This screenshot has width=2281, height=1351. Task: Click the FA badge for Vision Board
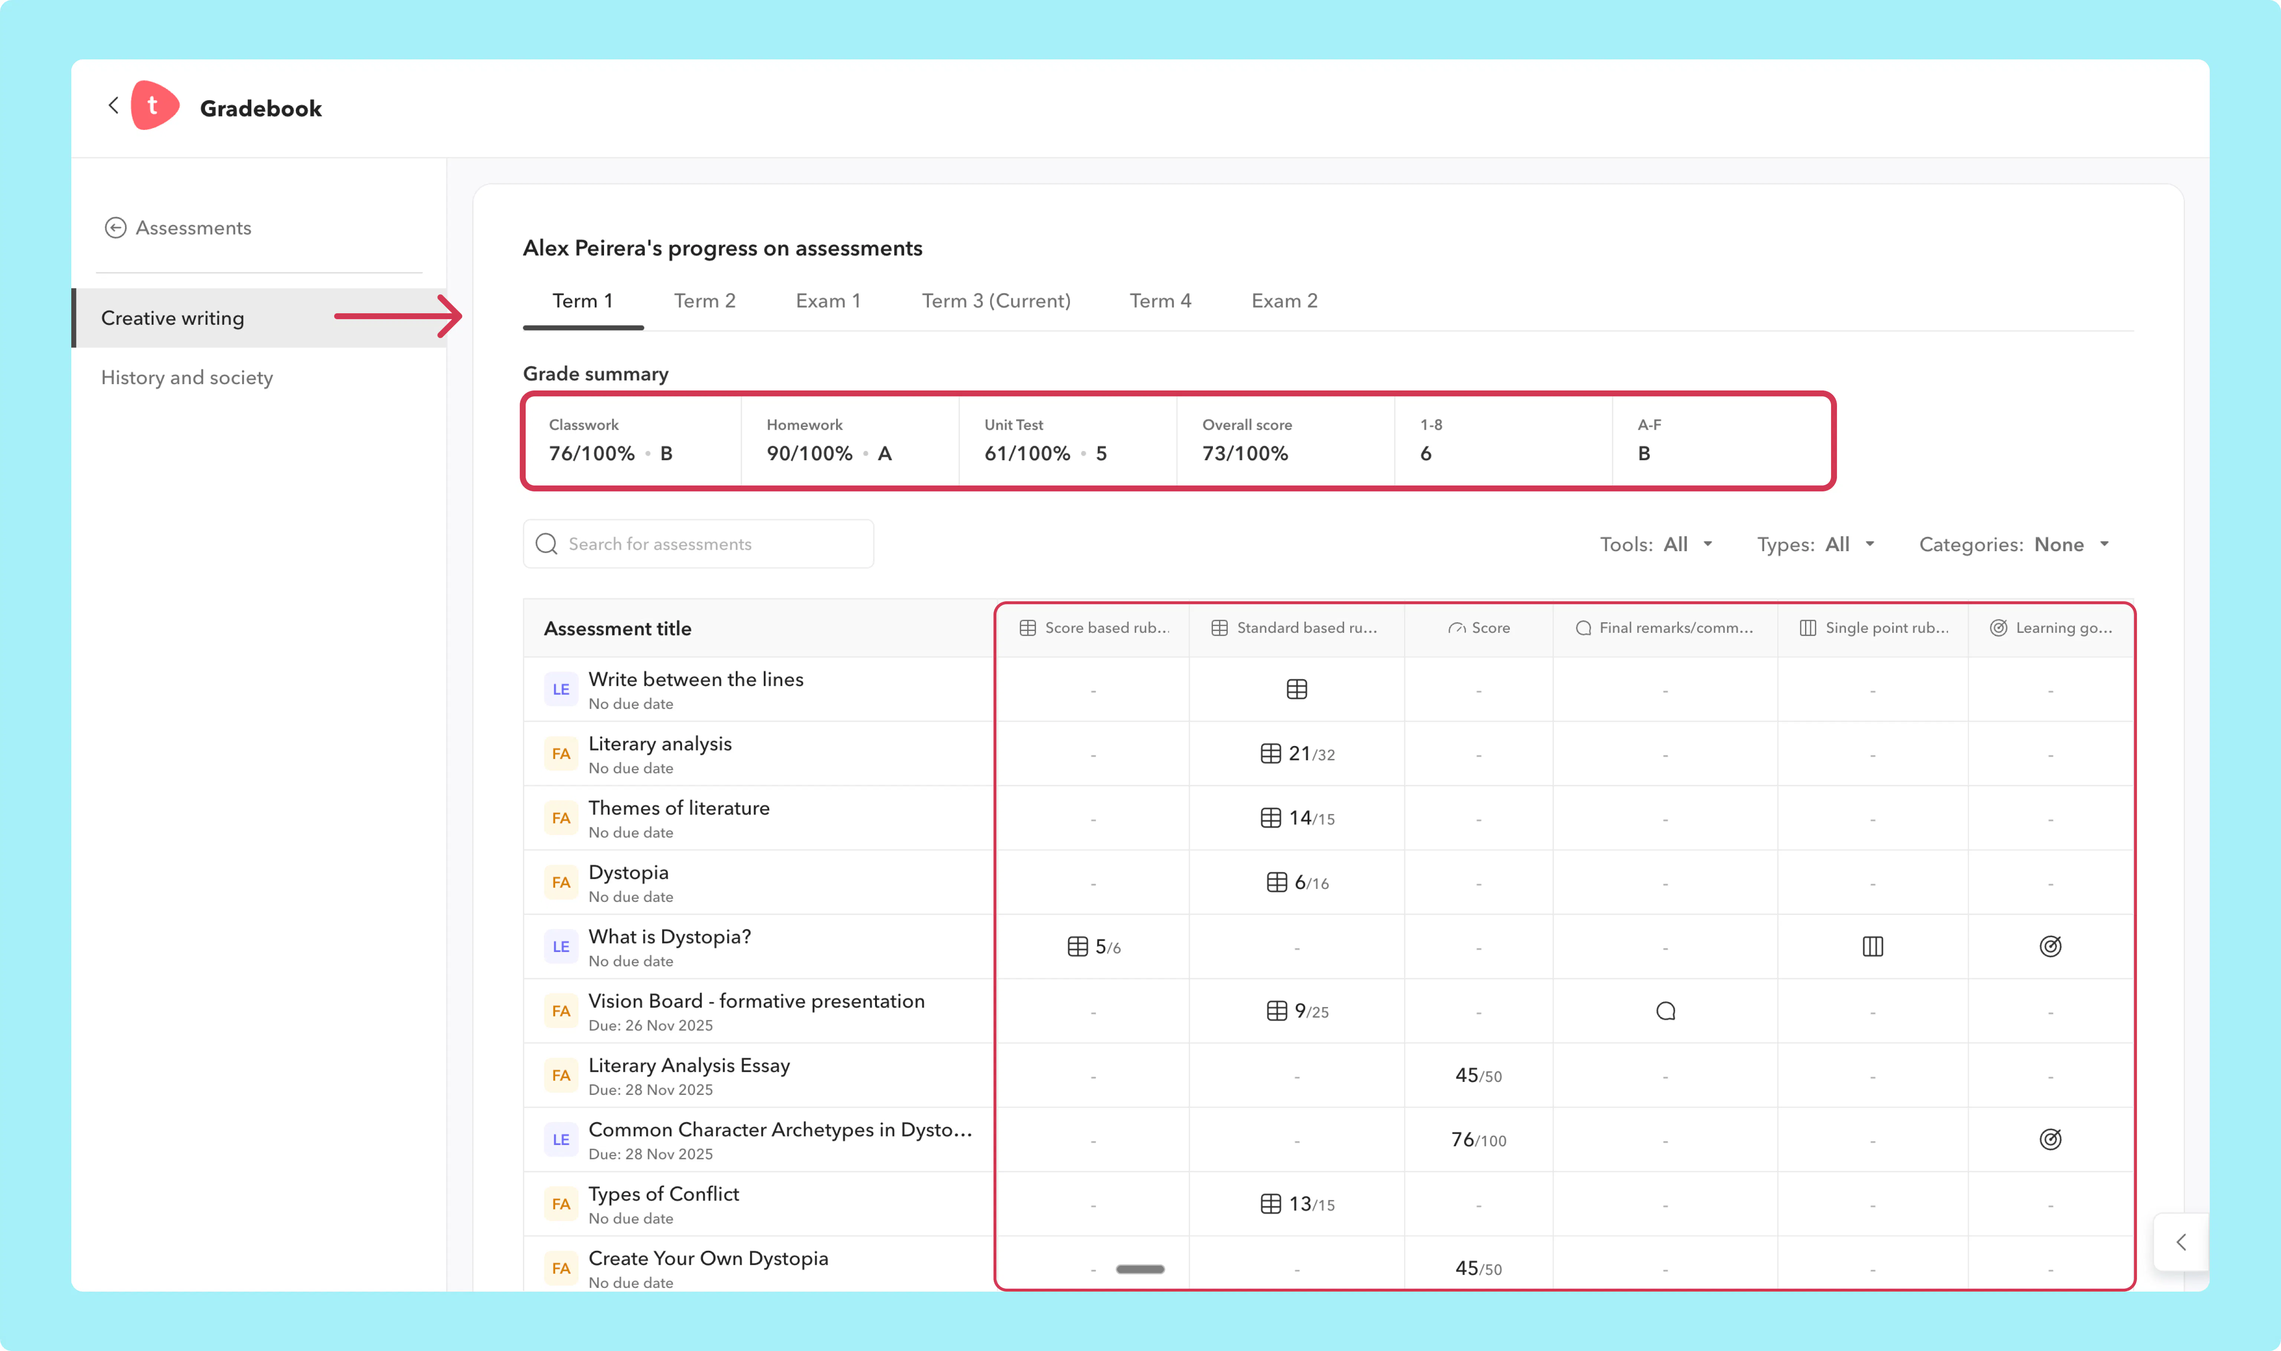point(561,1011)
